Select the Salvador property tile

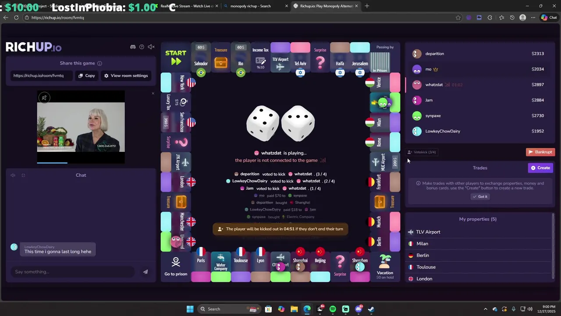201,57
